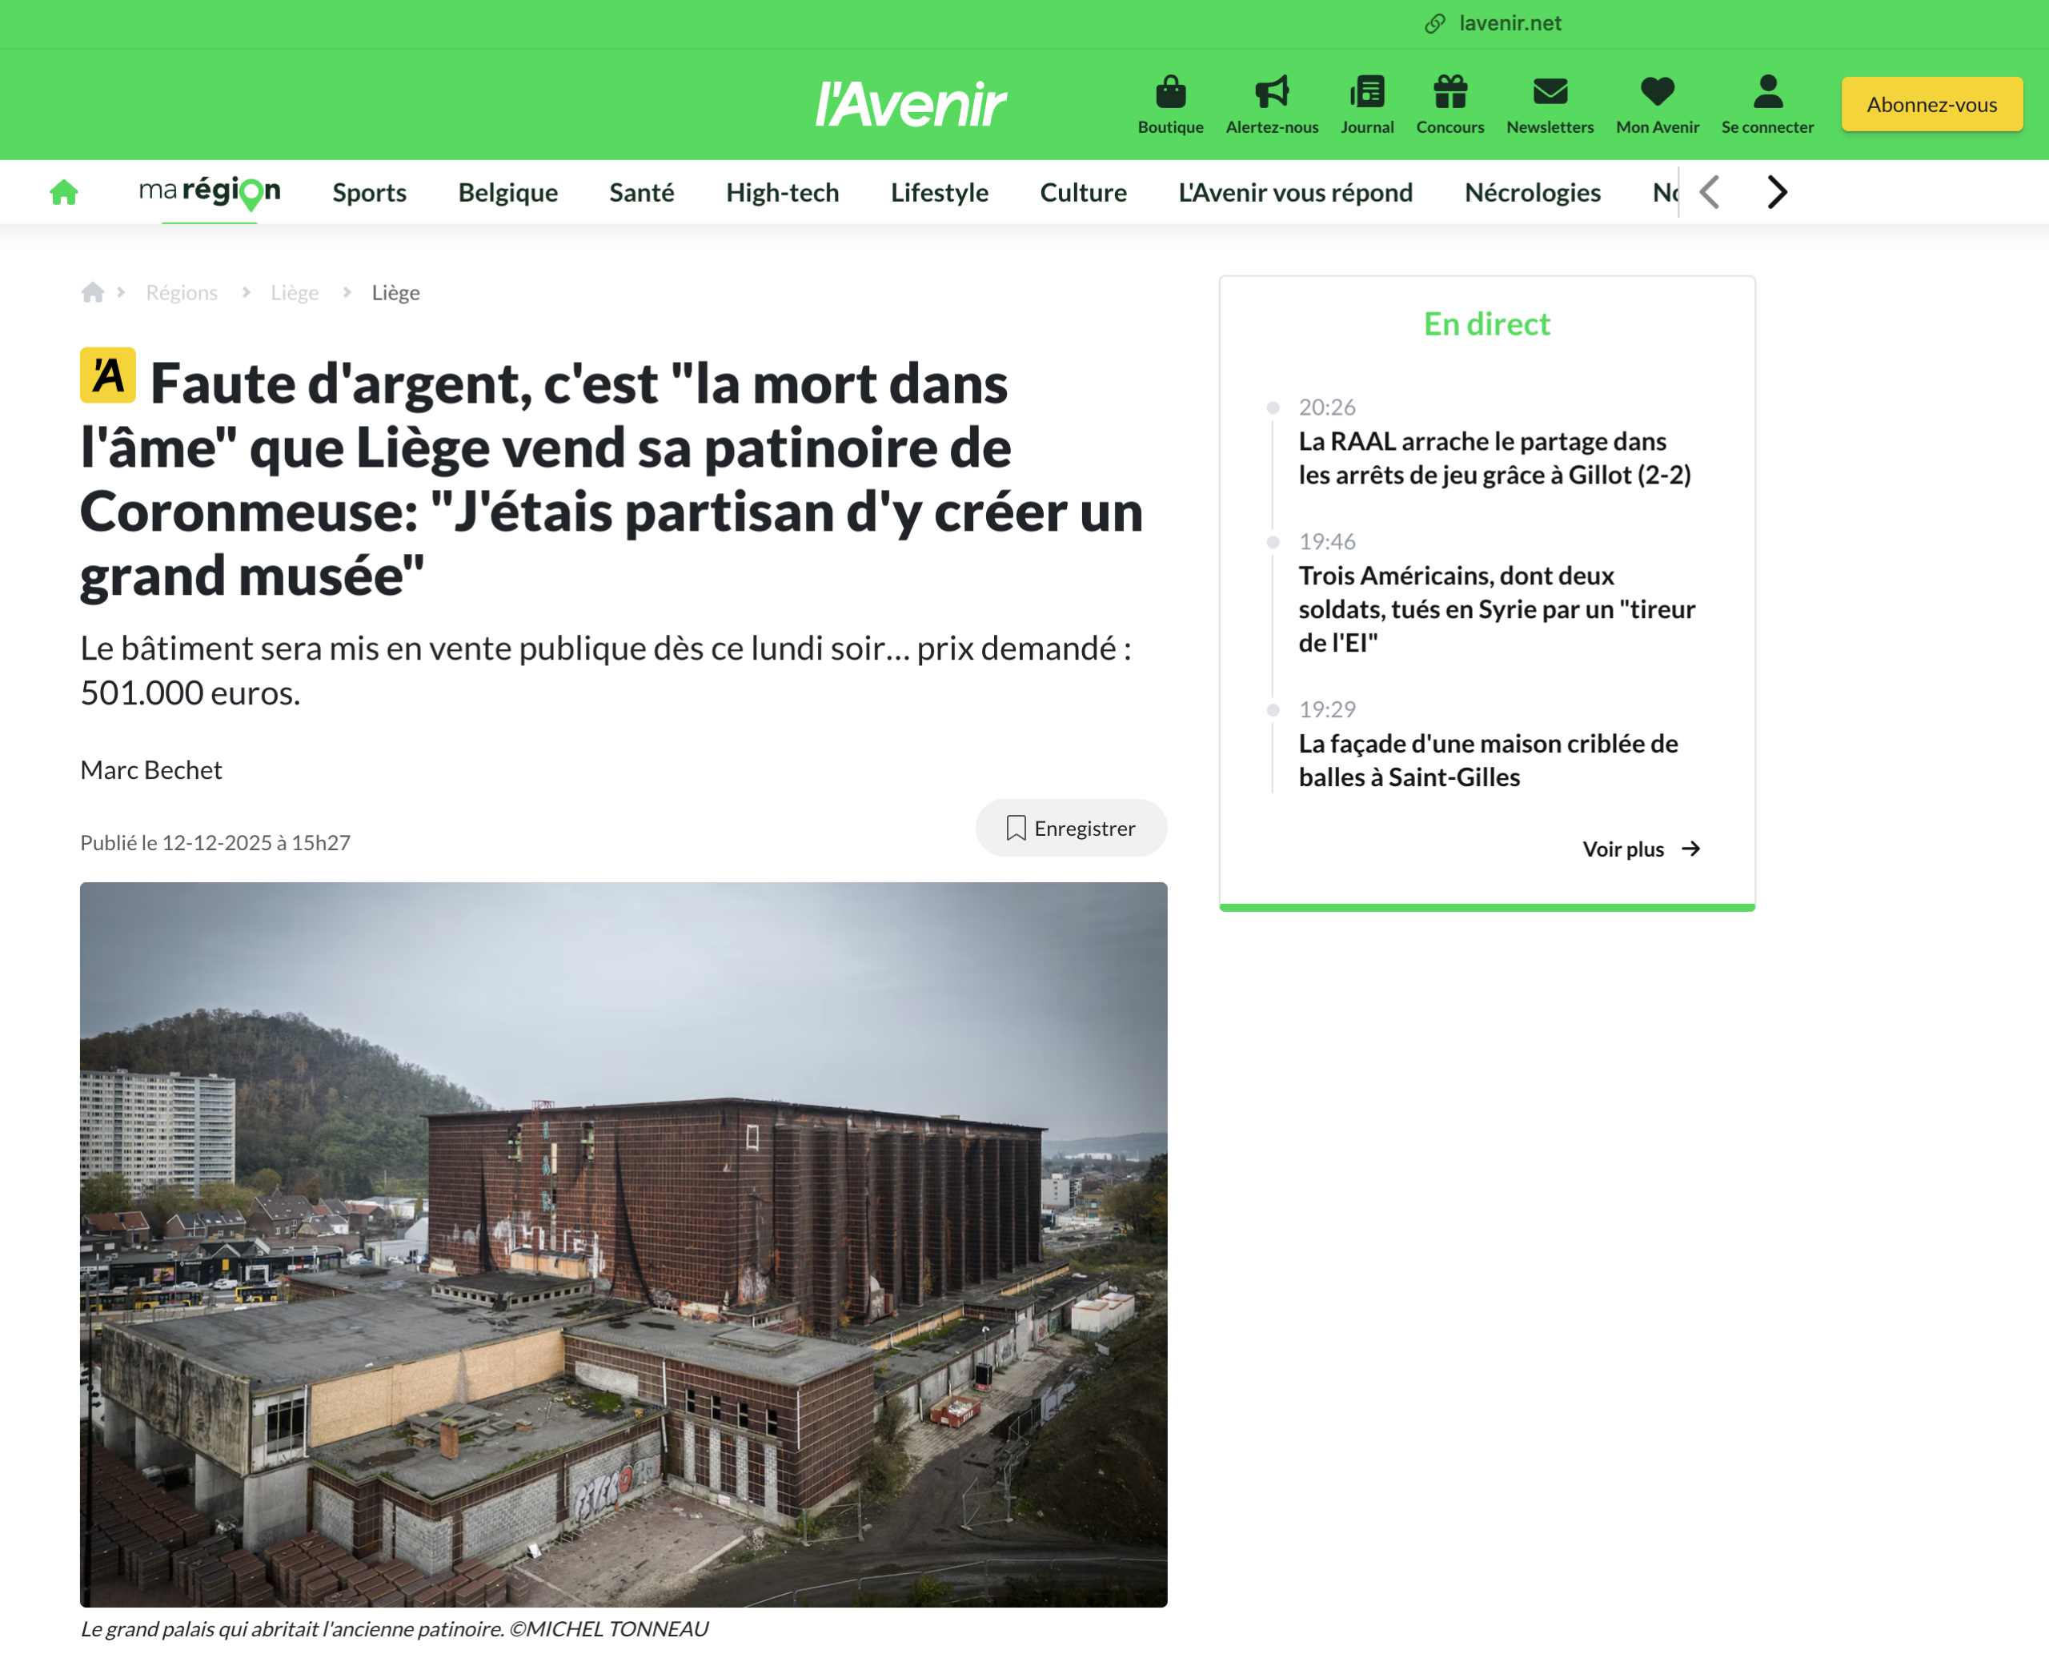Save article with the Enregistrer bookmark button

(1071, 827)
